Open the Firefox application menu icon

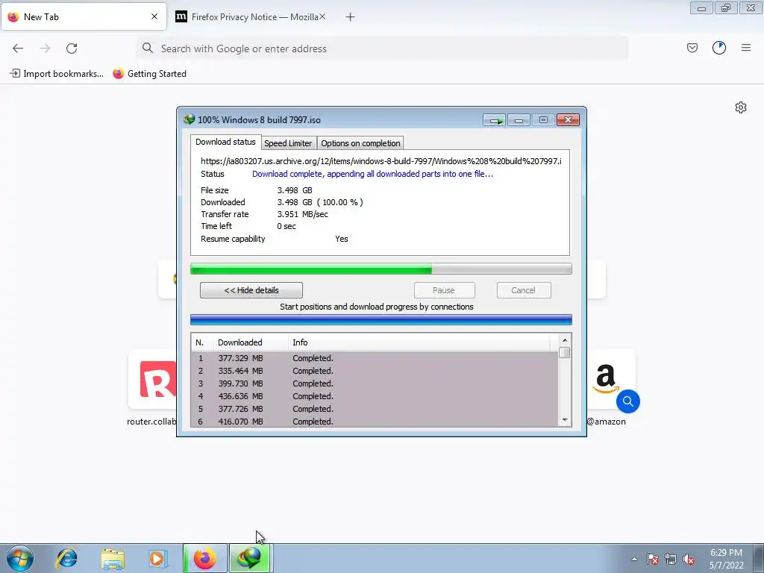click(x=745, y=48)
